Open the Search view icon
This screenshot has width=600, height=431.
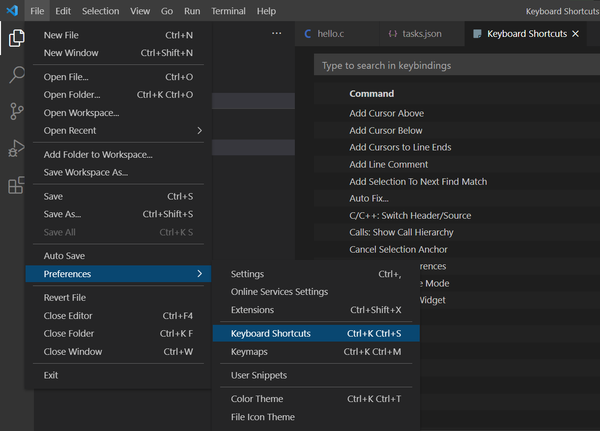click(17, 75)
